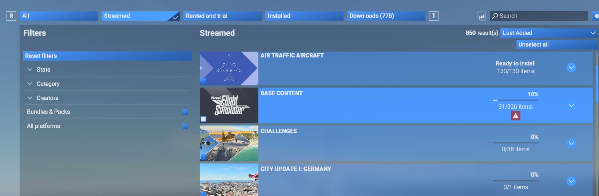Click the Base Content Flight Simulator thumbnail
The height and width of the screenshot is (196, 599).
pos(229,105)
